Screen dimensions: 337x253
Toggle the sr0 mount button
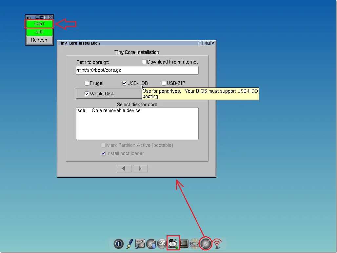coord(39,32)
